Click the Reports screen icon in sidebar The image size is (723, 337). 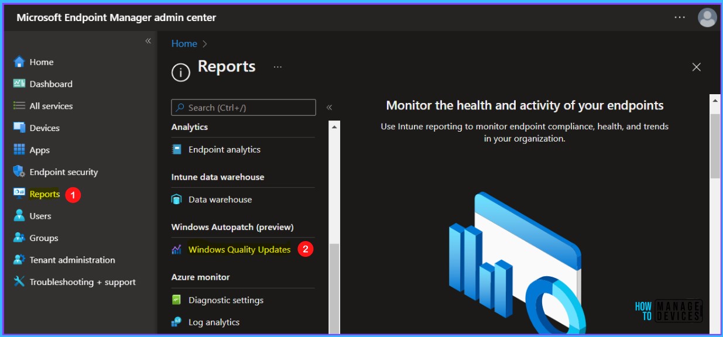click(19, 194)
